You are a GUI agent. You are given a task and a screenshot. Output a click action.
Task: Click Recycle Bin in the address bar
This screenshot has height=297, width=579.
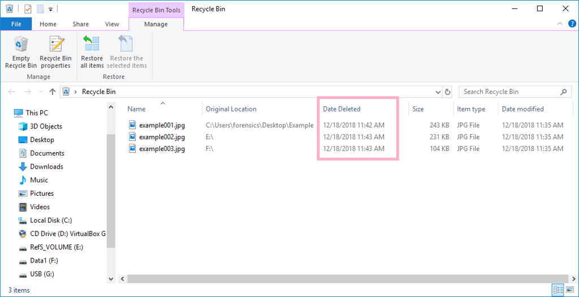(x=98, y=92)
